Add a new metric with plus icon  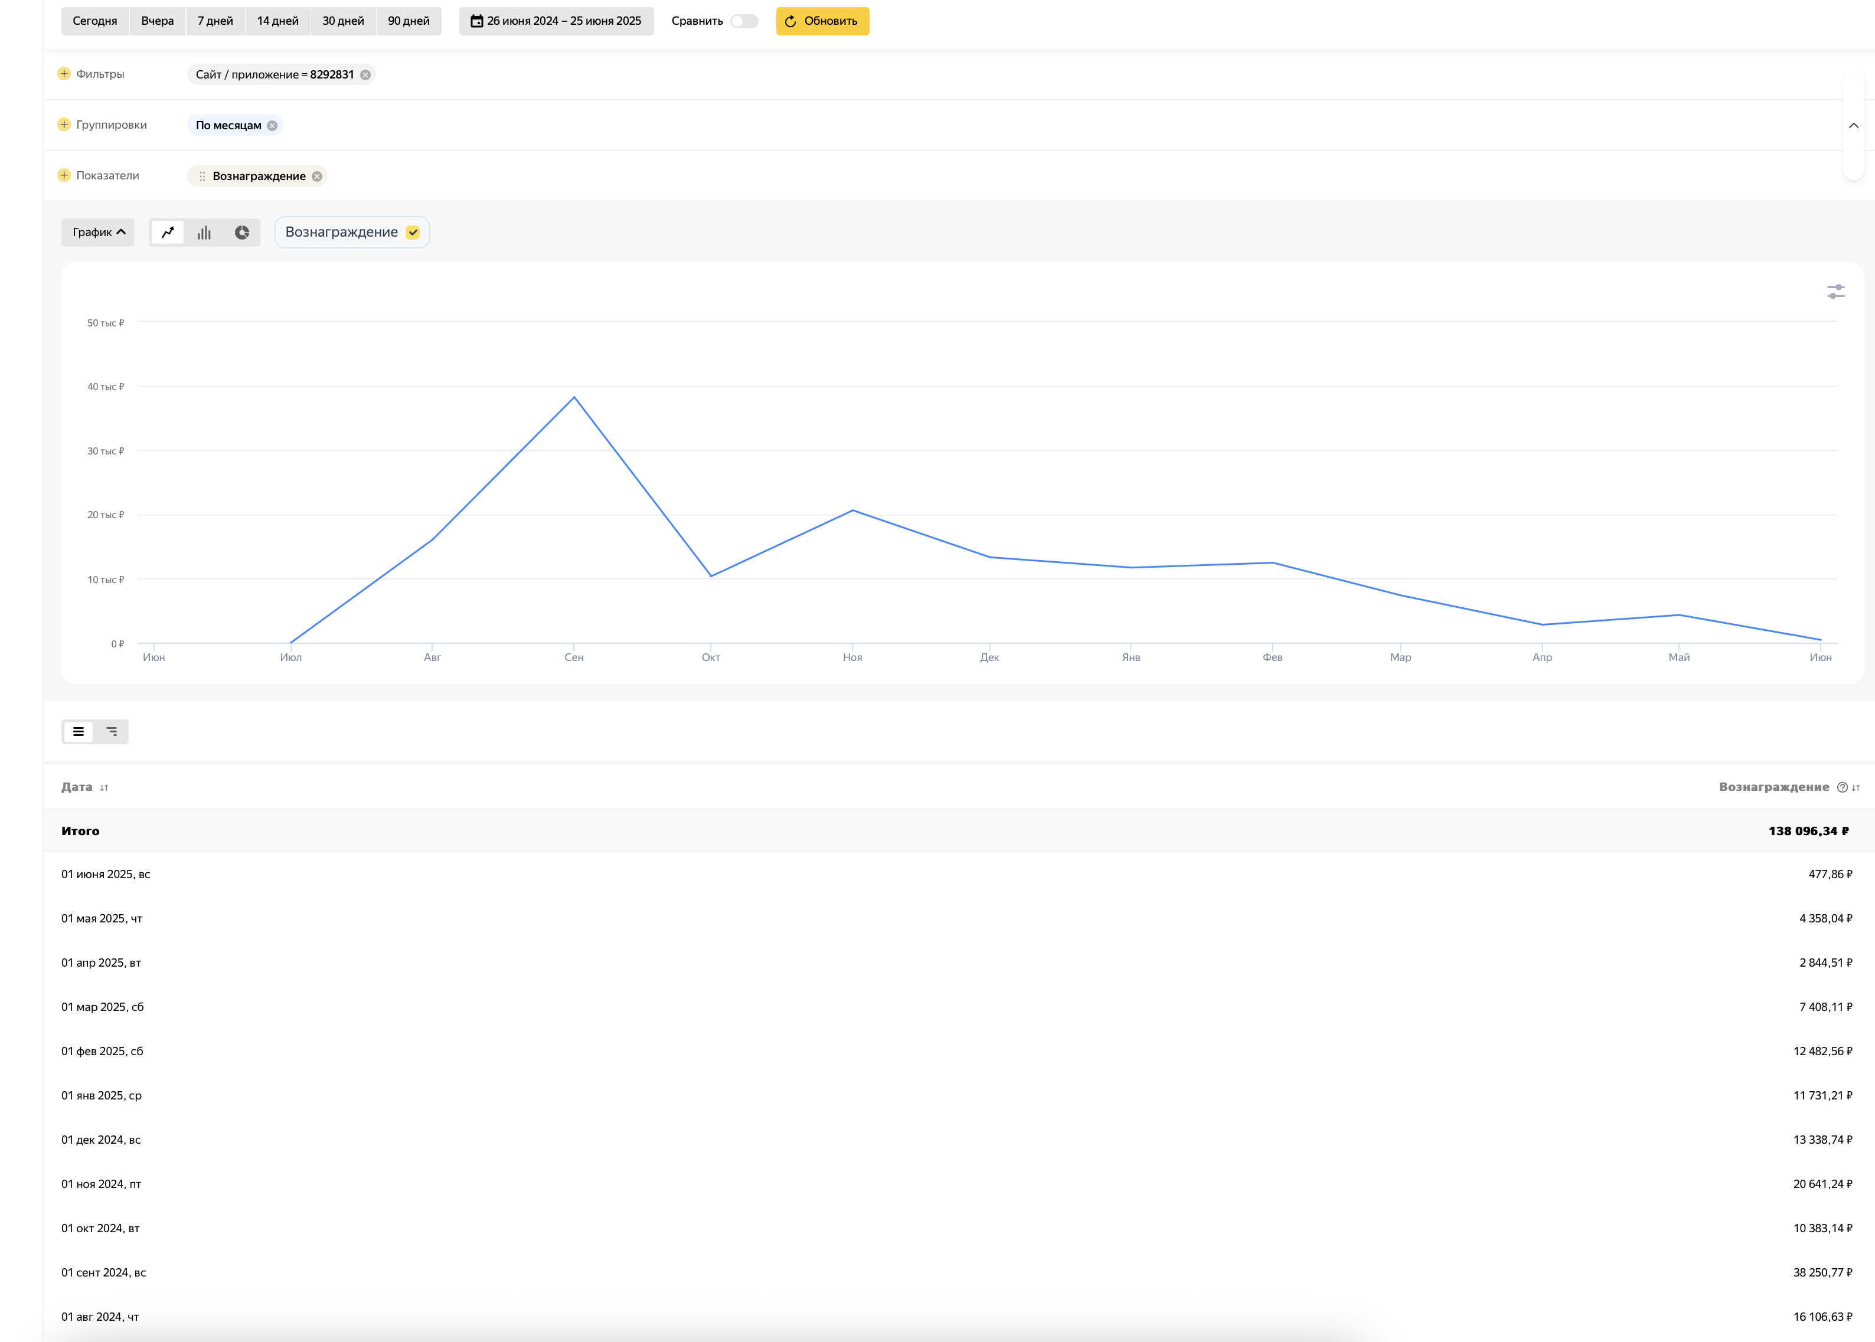(64, 175)
